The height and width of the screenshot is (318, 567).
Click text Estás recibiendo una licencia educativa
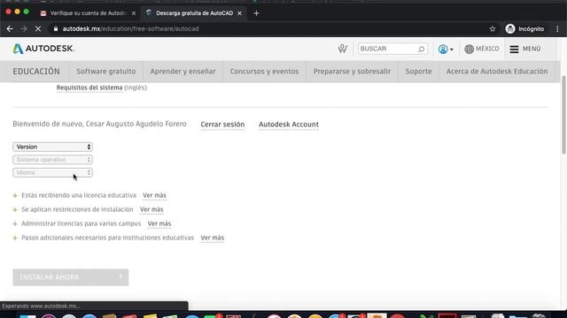coord(79,195)
